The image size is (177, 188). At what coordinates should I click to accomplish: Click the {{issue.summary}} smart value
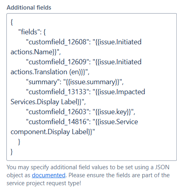(93, 82)
